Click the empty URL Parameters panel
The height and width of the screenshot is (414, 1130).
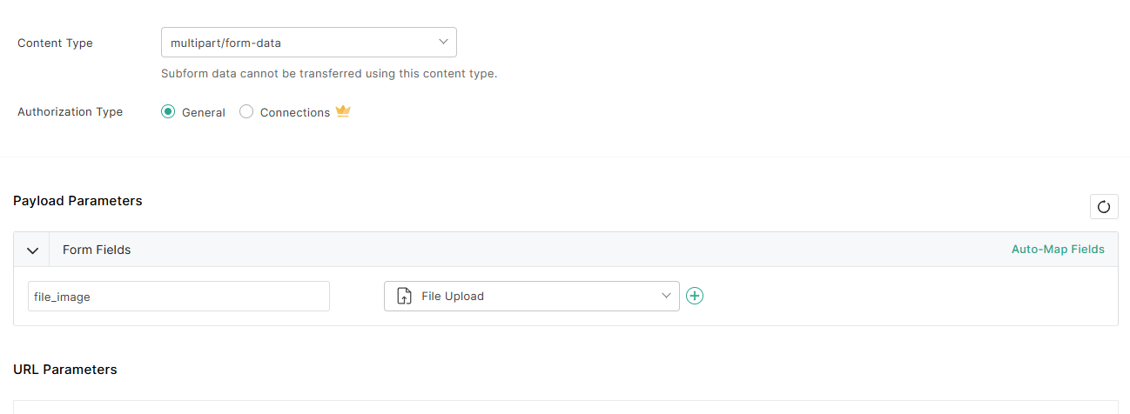(565, 407)
